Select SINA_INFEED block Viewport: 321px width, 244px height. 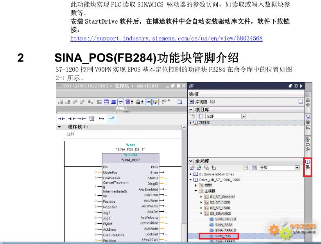[x=225, y=219]
